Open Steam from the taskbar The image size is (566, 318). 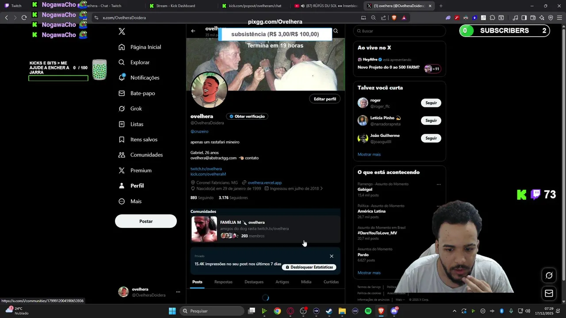click(x=329, y=311)
